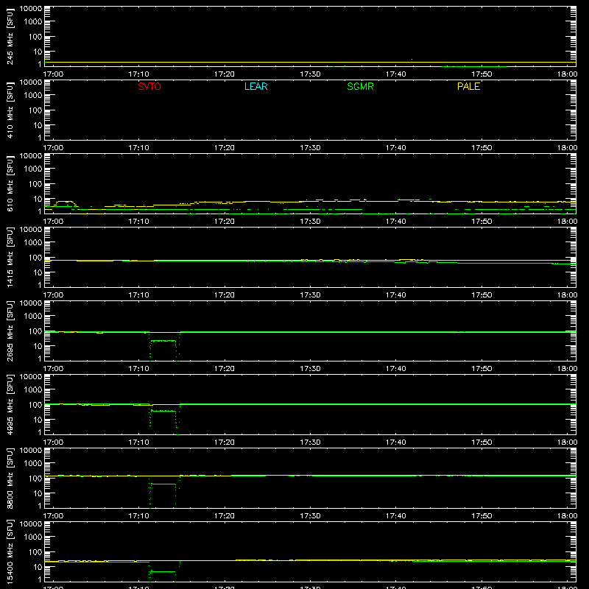Select the 15400 MHz [SFU] axis title
Screen dimensions: 589x589
click(x=10, y=551)
